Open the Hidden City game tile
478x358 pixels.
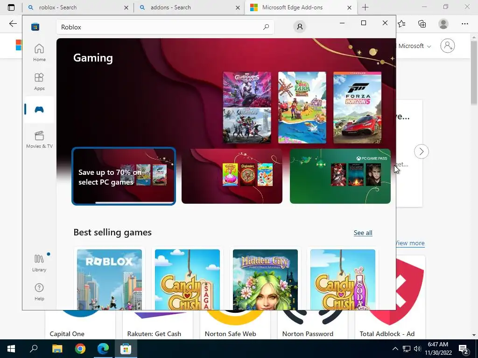(265, 280)
